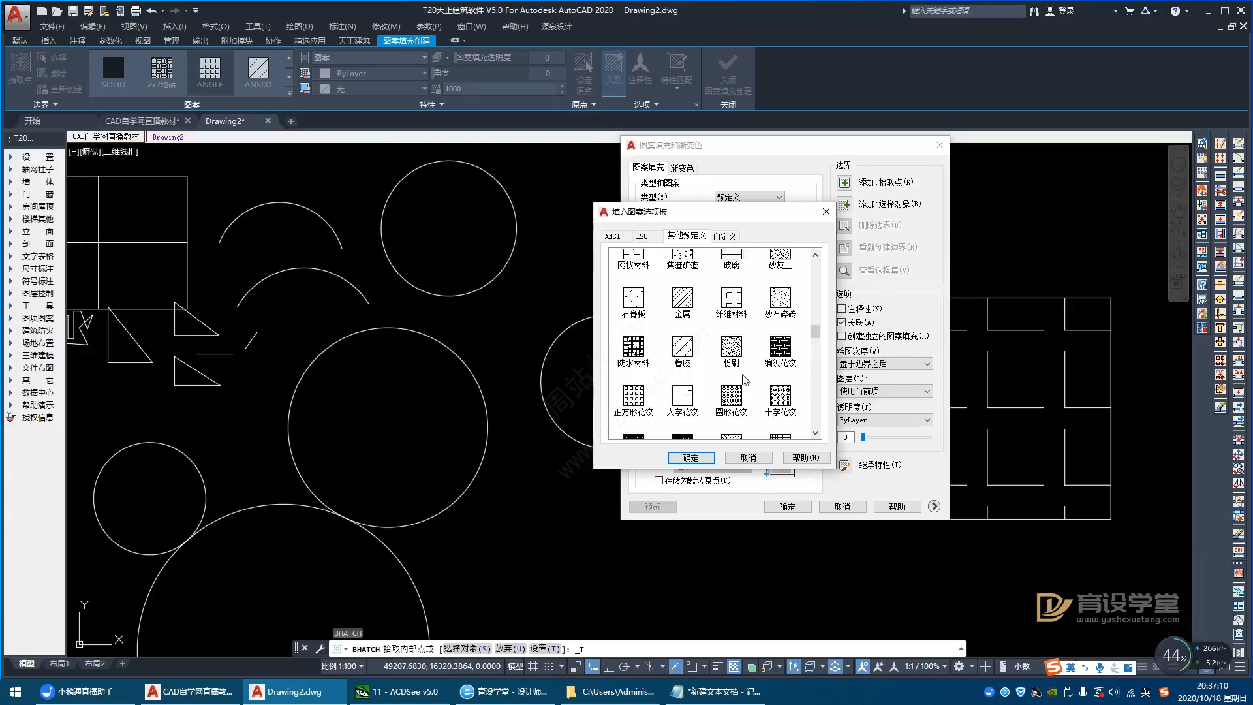Switch to the 渐变色 tab in hatch dialog

(x=682, y=168)
